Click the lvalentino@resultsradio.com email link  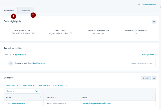click(97, 103)
